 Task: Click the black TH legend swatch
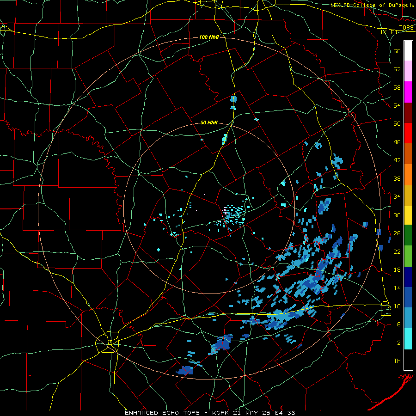(x=408, y=360)
